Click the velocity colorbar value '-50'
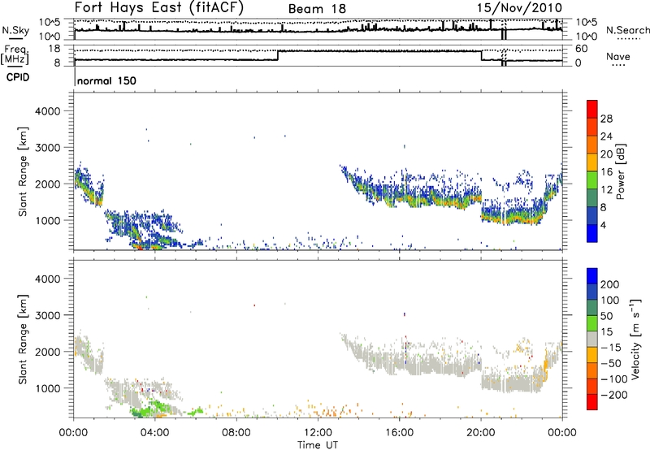The height and width of the screenshot is (450, 650). (611, 363)
